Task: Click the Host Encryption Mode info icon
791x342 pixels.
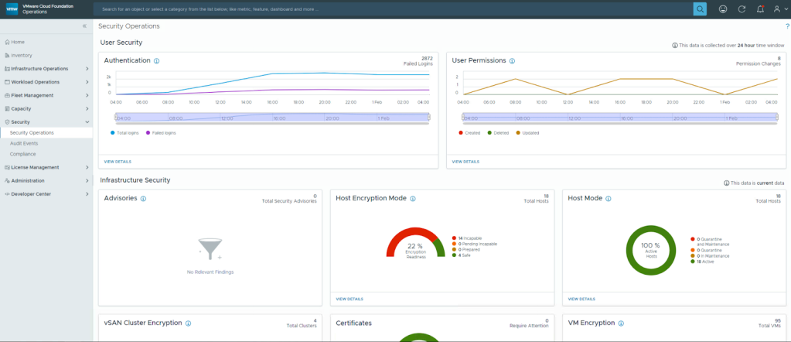Action: 413,199
